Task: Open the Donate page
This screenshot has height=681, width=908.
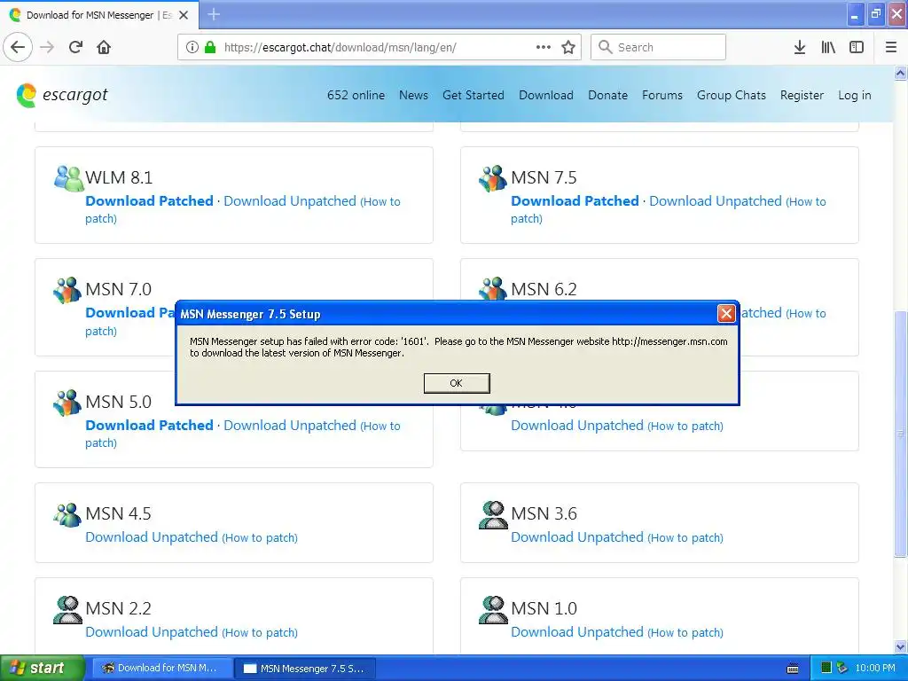Action: pyautogui.click(x=607, y=95)
